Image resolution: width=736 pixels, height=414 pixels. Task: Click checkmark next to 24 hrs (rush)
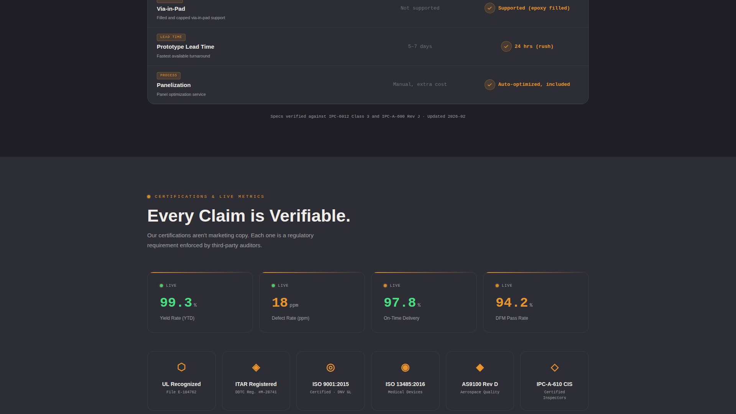pyautogui.click(x=506, y=46)
